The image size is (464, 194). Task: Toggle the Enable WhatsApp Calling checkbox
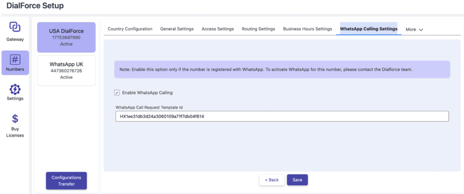(x=117, y=93)
